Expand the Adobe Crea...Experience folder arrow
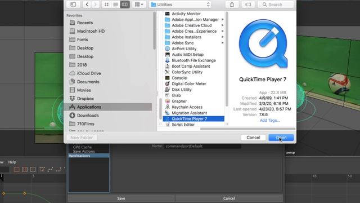Image resolution: width=360 pixels, height=203 pixels. [x=223, y=31]
